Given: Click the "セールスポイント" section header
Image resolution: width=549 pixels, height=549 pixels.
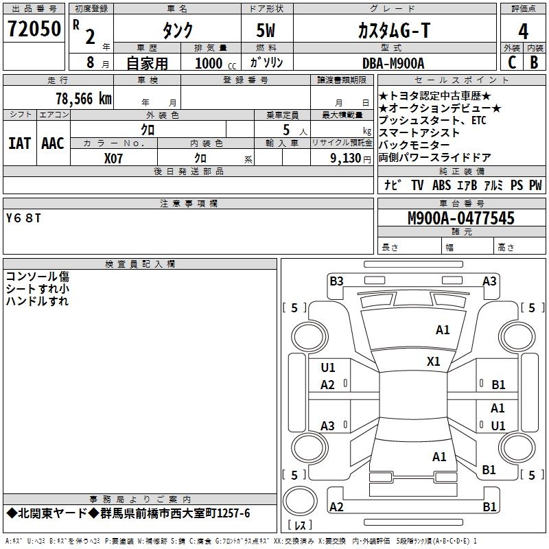Looking at the screenshot, I should [x=461, y=80].
